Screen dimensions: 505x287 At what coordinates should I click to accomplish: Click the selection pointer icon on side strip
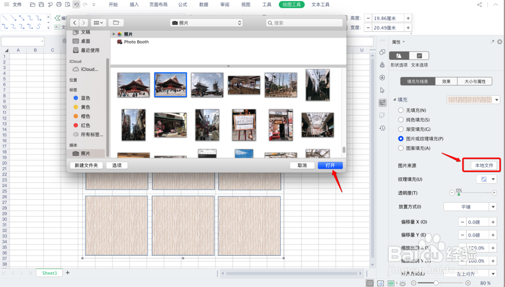382,90
